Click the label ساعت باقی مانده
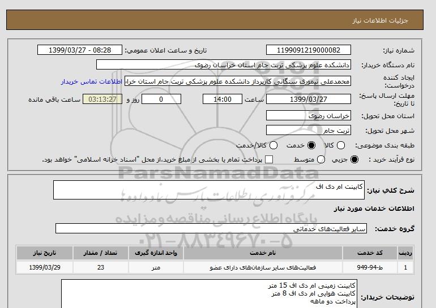The image size is (436, 308). click(x=54, y=99)
